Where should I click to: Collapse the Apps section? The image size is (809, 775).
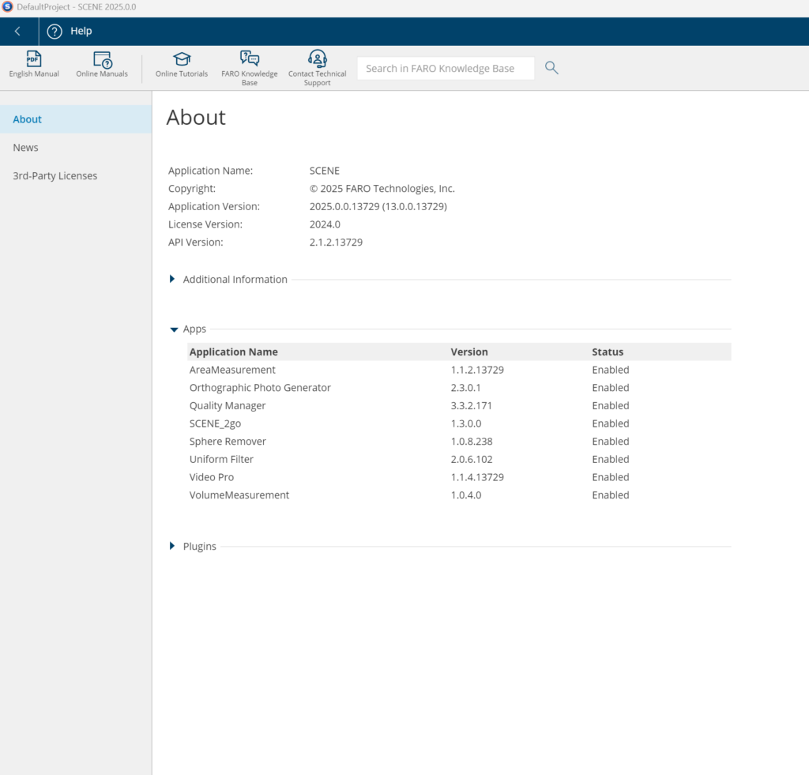[174, 329]
